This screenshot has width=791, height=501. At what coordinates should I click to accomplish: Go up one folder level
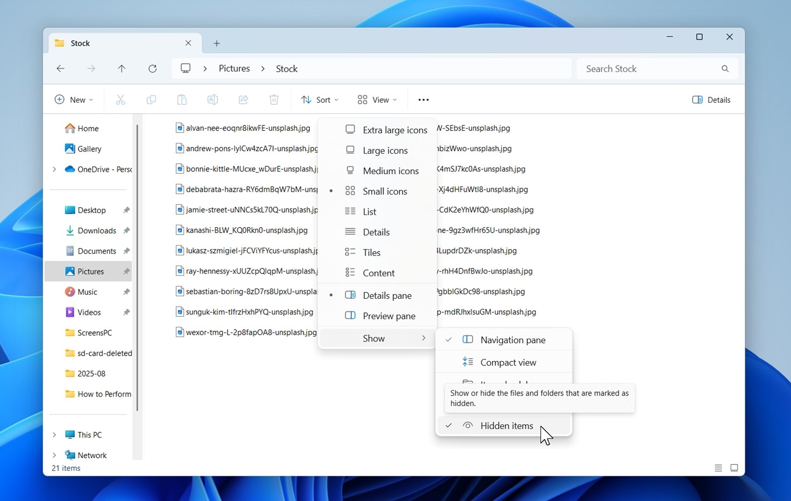pos(122,69)
